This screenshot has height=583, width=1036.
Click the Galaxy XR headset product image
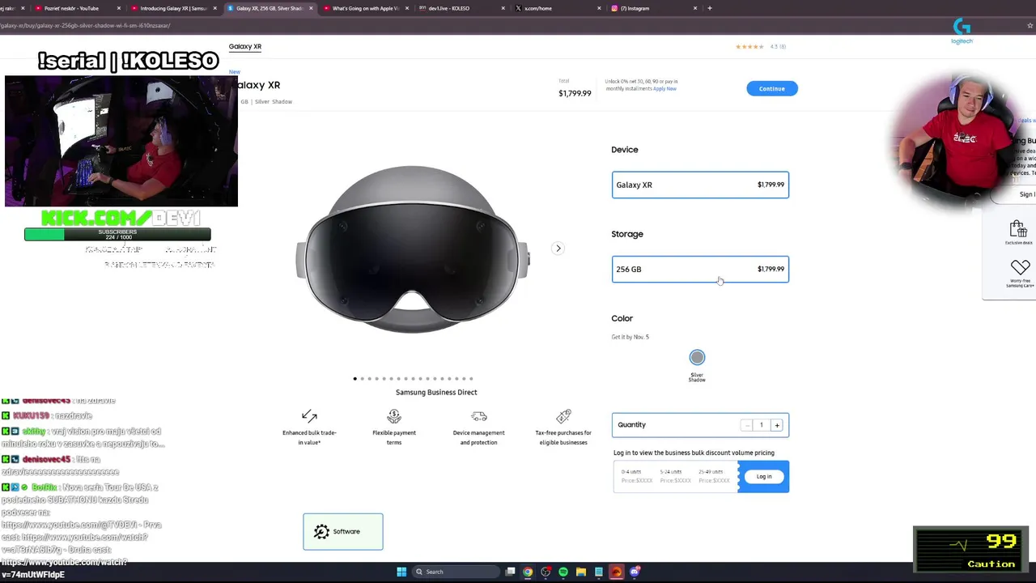(x=413, y=249)
